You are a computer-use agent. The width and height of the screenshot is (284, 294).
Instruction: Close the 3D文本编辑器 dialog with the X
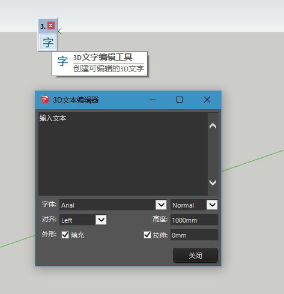click(x=207, y=100)
